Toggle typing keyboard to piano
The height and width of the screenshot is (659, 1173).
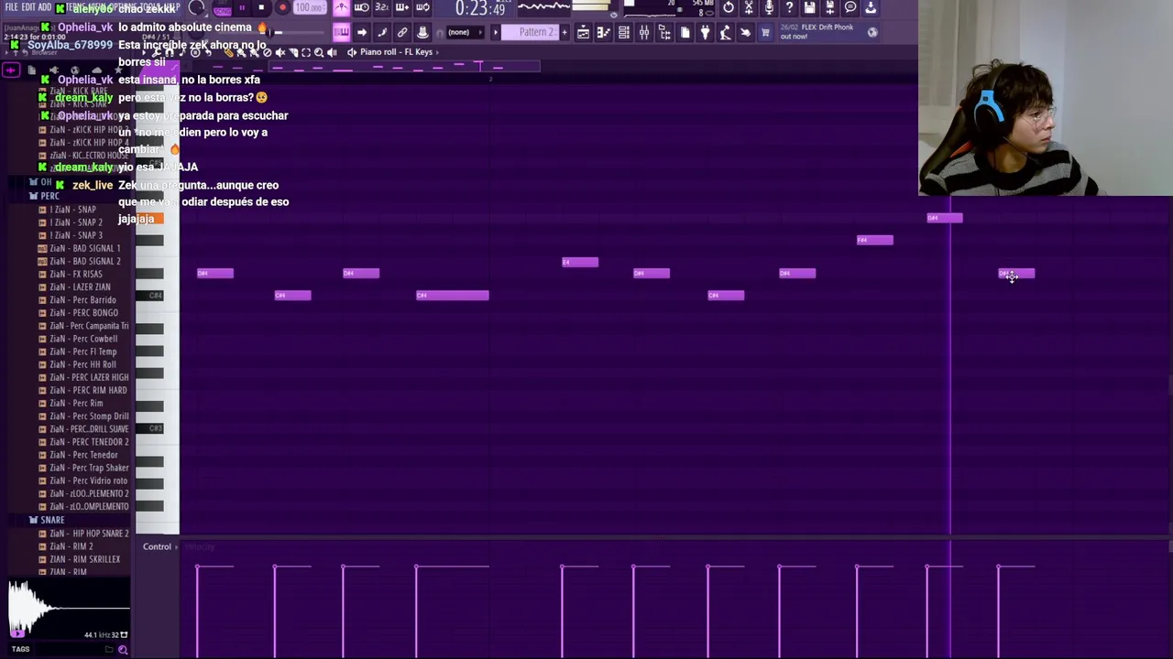tap(341, 32)
